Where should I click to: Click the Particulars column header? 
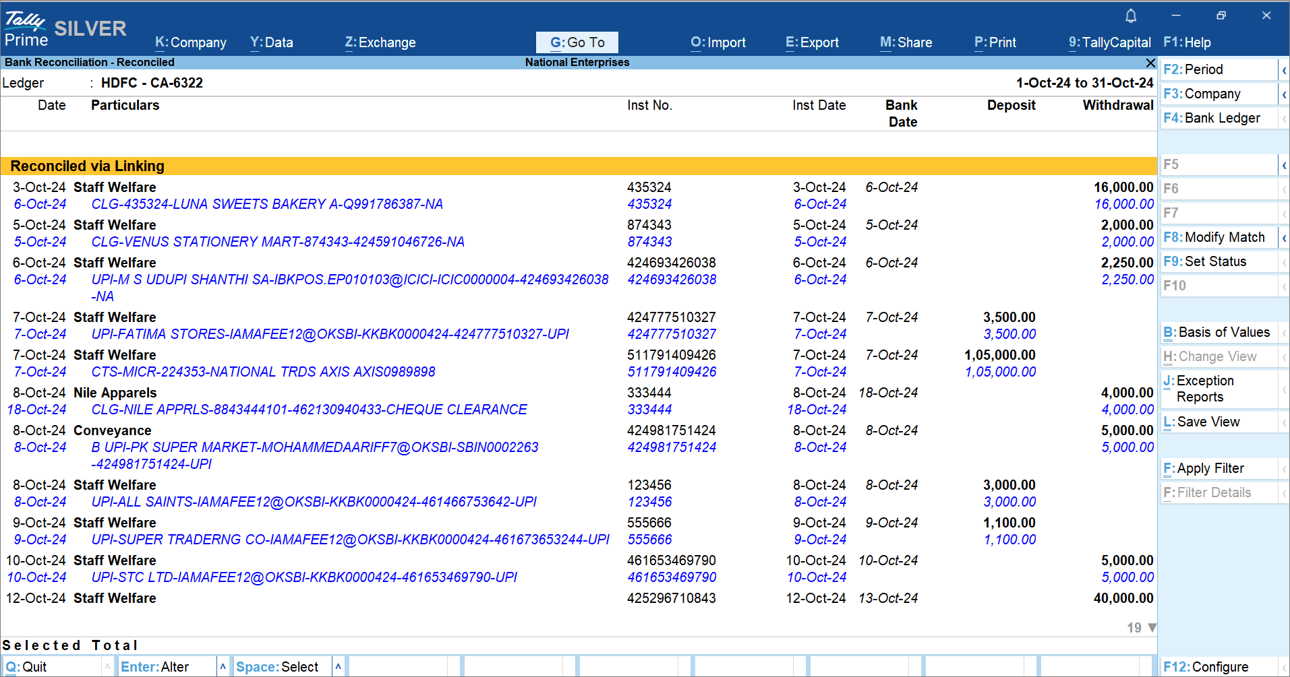pyautogui.click(x=125, y=105)
